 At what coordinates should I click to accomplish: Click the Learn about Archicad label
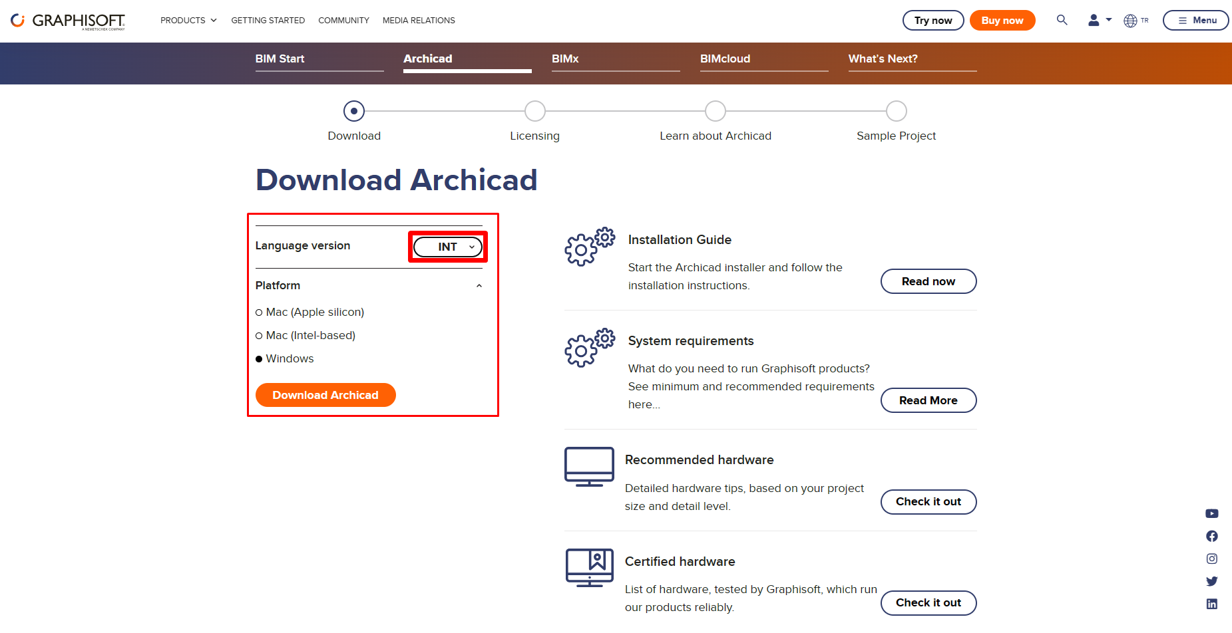click(716, 136)
